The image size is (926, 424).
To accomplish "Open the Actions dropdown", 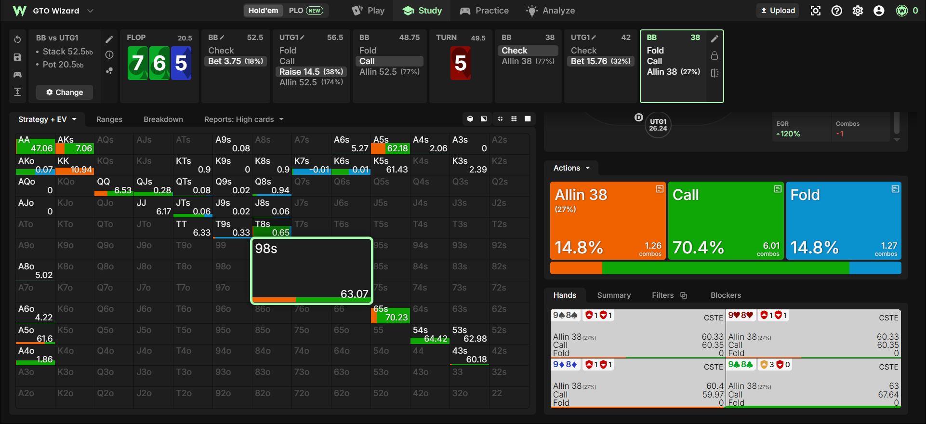I will pyautogui.click(x=571, y=168).
